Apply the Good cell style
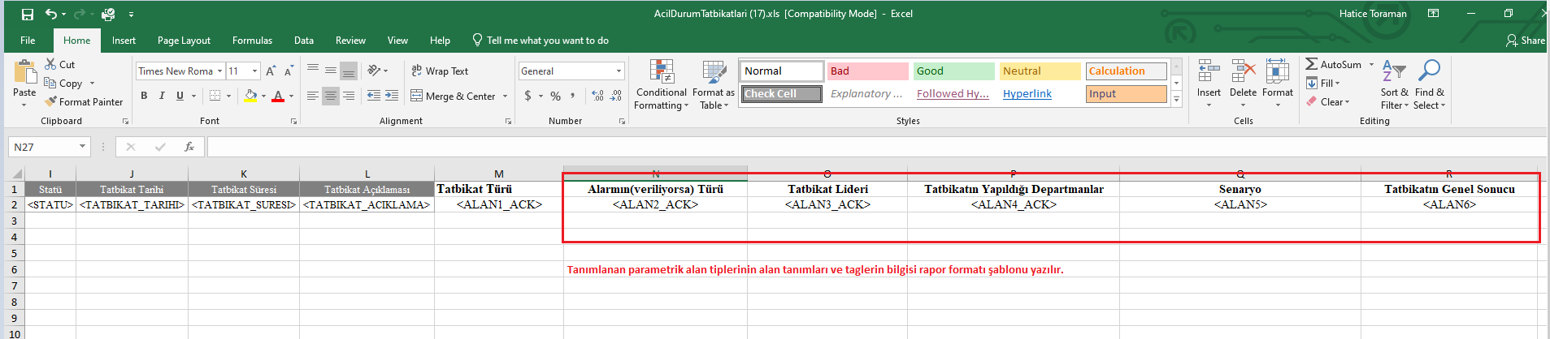This screenshot has height=339, width=1550. point(953,71)
